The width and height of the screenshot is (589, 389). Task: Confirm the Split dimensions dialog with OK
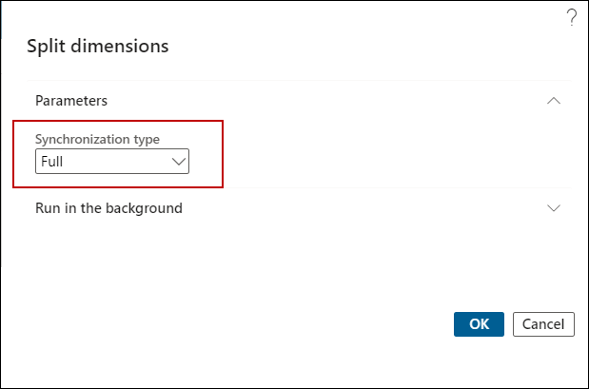pos(479,324)
